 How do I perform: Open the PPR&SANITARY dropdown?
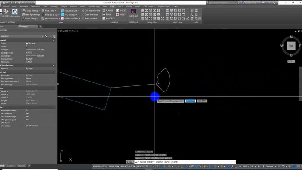[x=70, y=19]
